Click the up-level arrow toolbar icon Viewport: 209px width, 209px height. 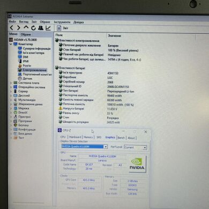(26, 27)
